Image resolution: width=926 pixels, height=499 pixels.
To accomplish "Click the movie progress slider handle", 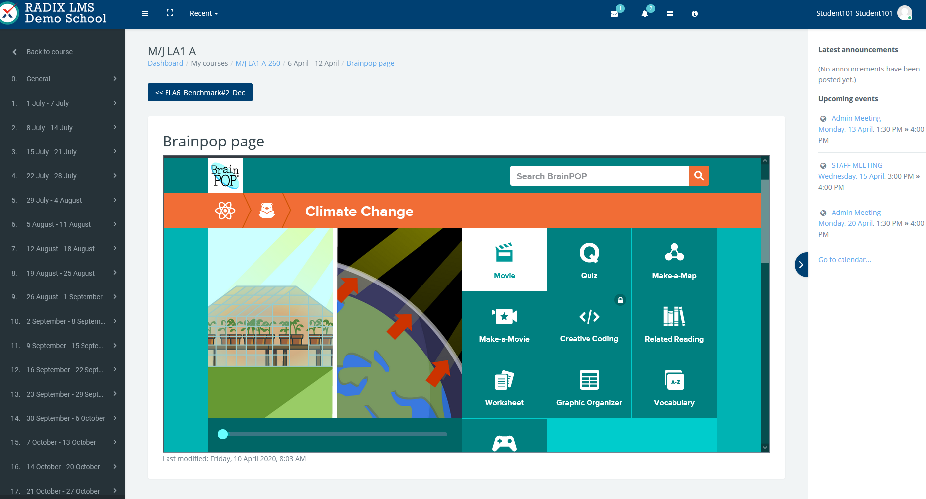I will [223, 434].
